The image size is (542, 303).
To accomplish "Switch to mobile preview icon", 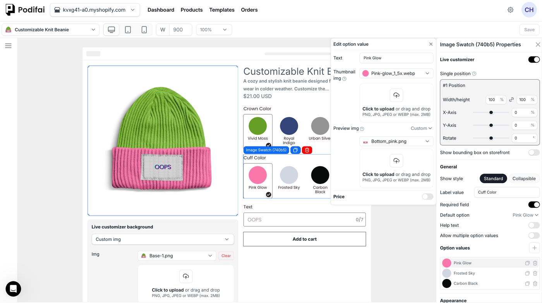I will click(144, 30).
